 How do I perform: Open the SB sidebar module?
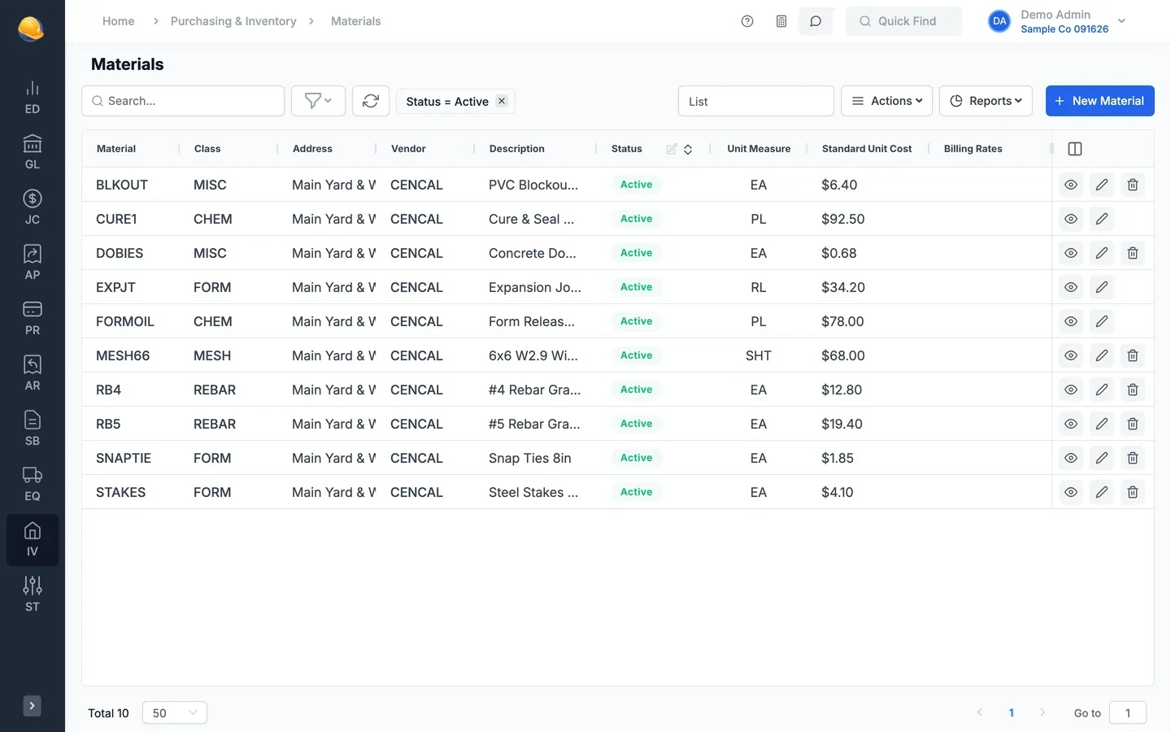[x=33, y=429]
